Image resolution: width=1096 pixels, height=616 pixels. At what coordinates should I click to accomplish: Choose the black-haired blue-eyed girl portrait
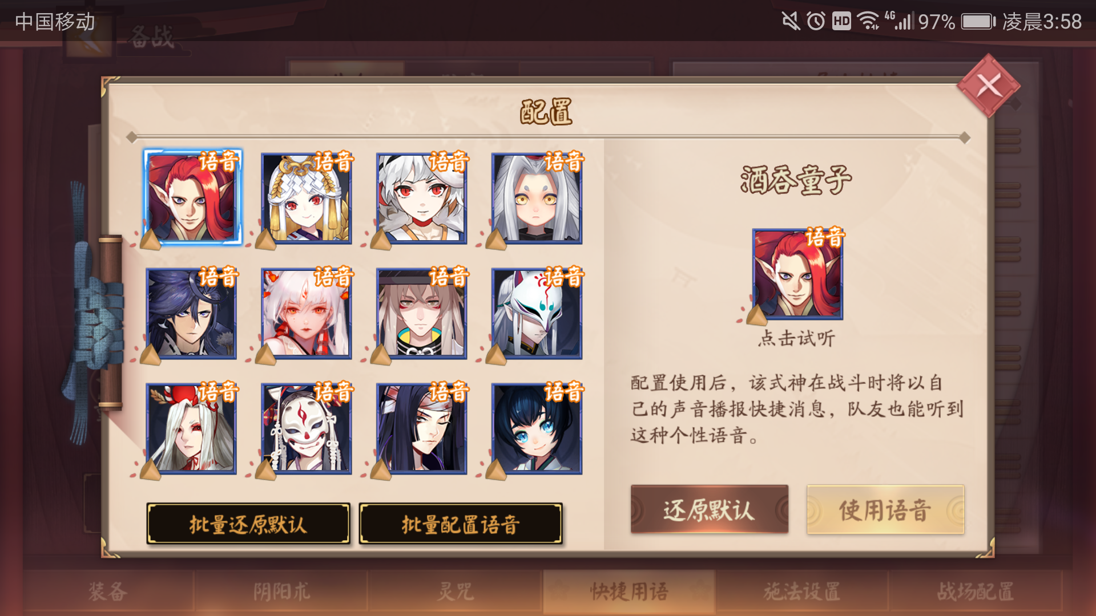point(537,428)
